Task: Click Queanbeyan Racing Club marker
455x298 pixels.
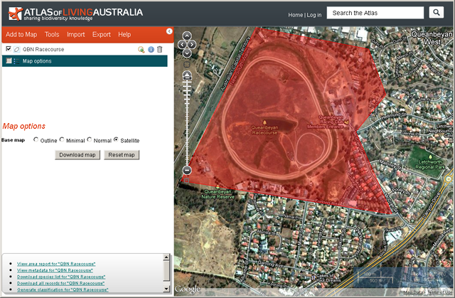Action: point(346,122)
